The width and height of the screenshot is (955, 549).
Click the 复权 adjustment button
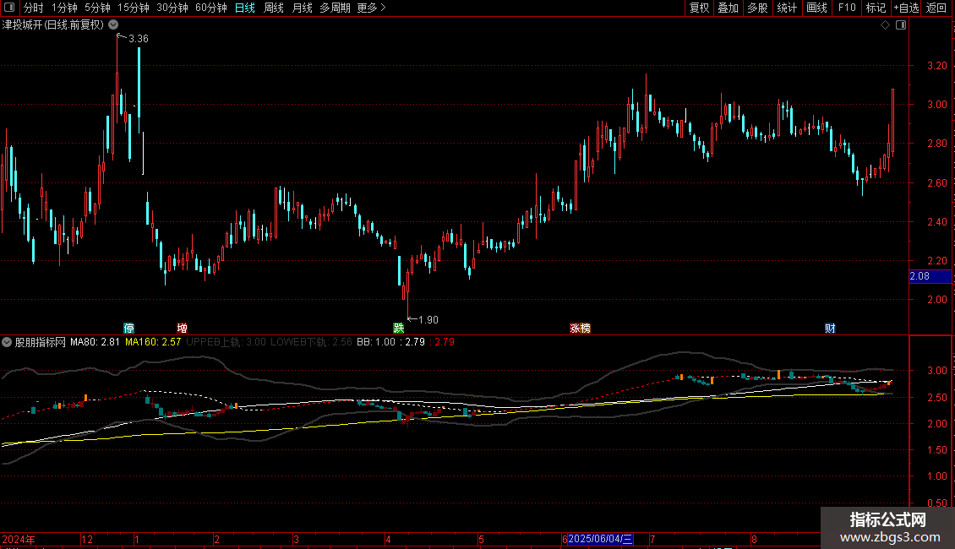pos(699,8)
